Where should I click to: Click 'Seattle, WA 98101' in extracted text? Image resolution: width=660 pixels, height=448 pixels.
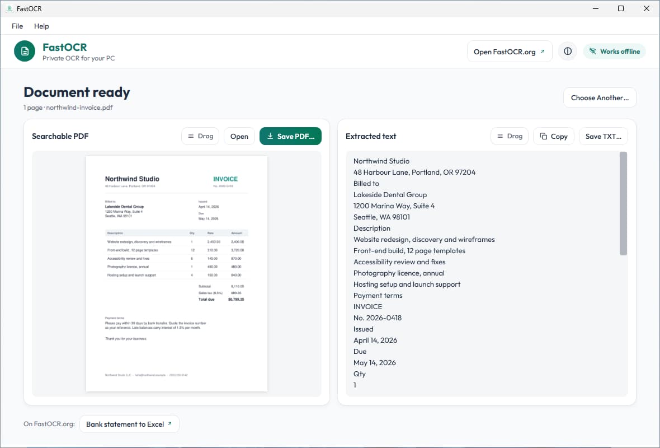382,217
